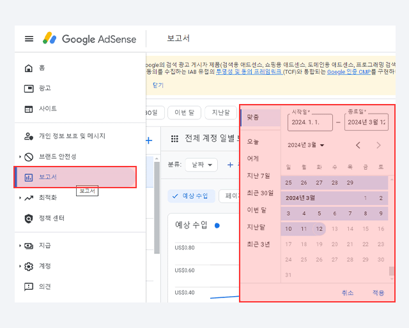Select 어제 date preset
The height and width of the screenshot is (328, 409).
click(x=253, y=159)
